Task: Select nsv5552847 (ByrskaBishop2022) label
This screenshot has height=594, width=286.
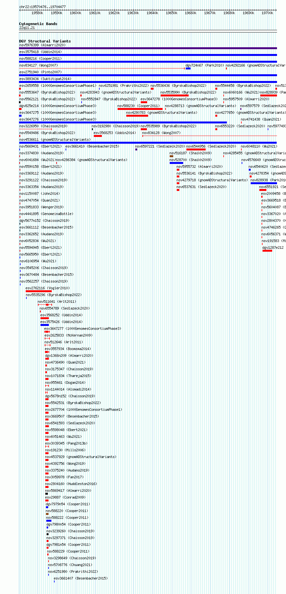Action: 109,99
